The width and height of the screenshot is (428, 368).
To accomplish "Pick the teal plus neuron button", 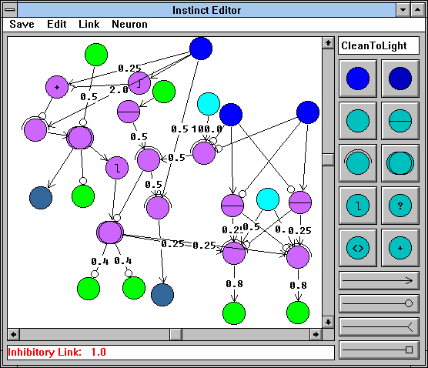I will [x=400, y=248].
